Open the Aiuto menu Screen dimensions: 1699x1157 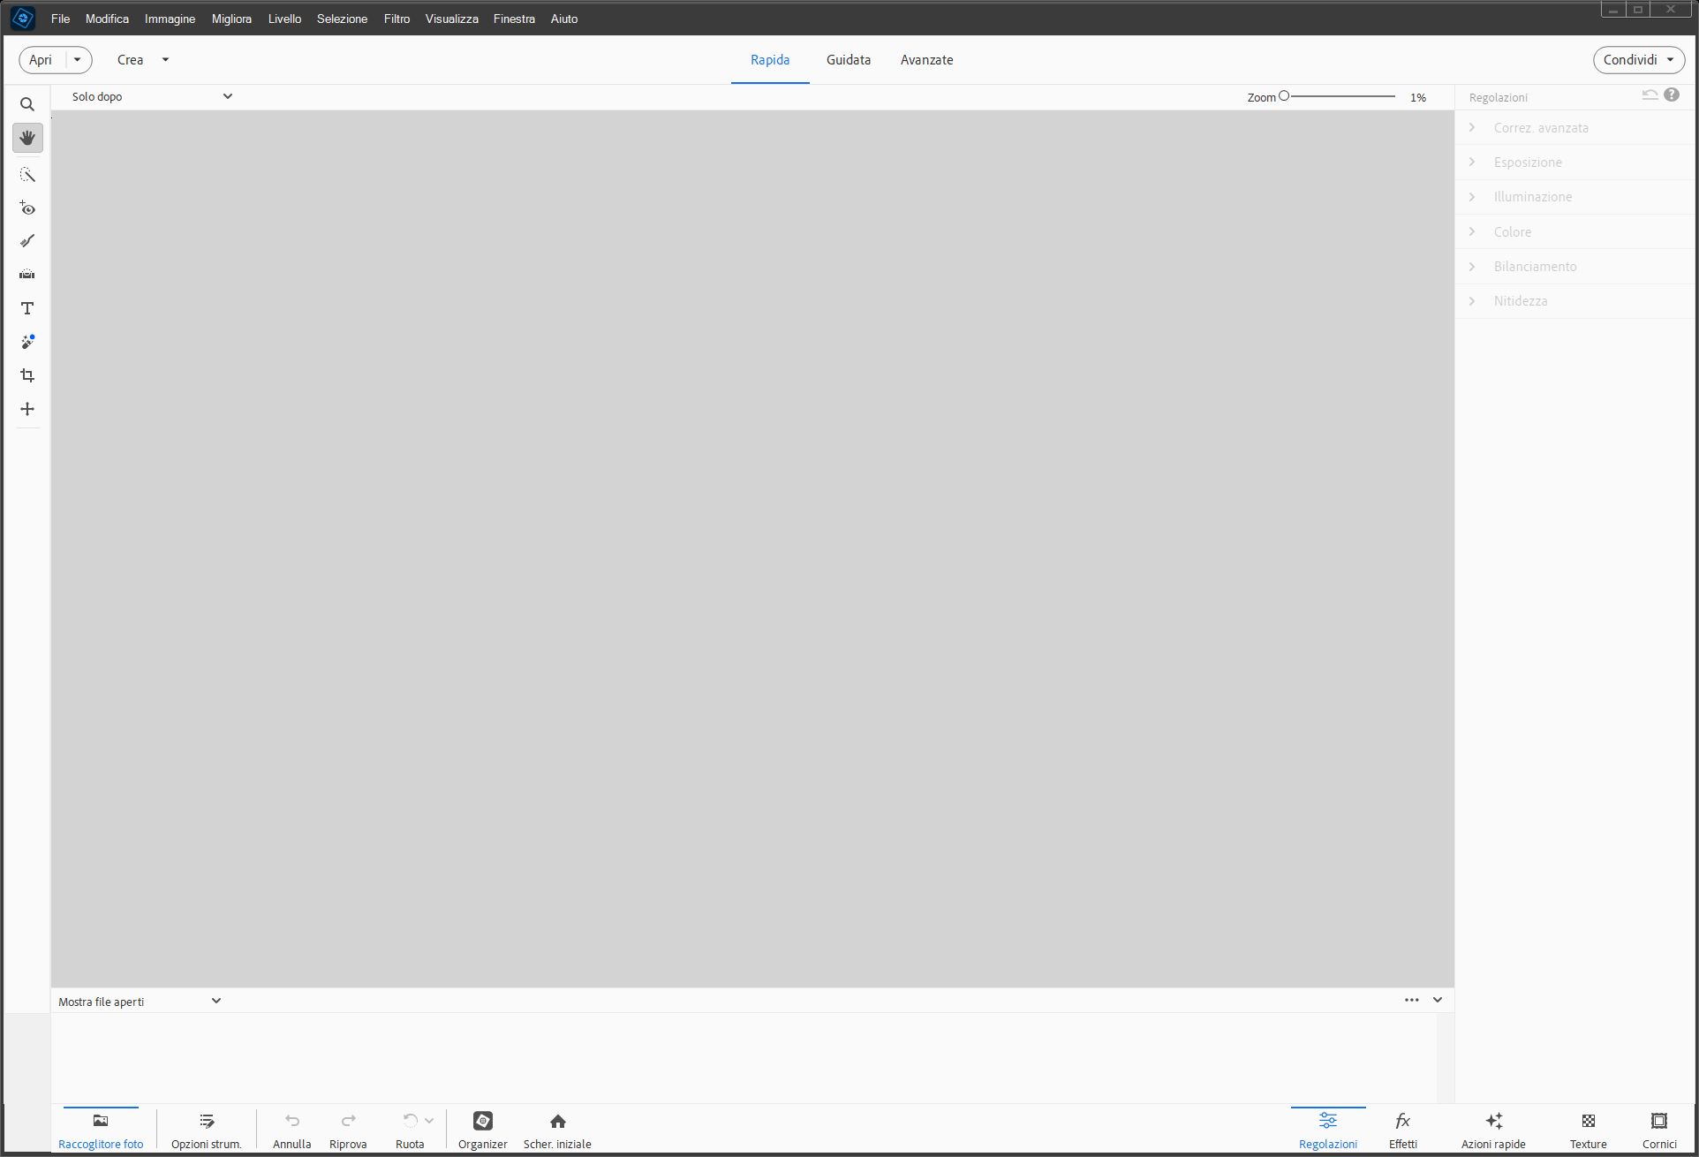(x=563, y=19)
